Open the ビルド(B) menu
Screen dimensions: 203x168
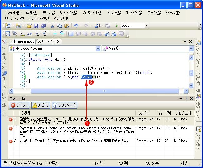[114, 13]
